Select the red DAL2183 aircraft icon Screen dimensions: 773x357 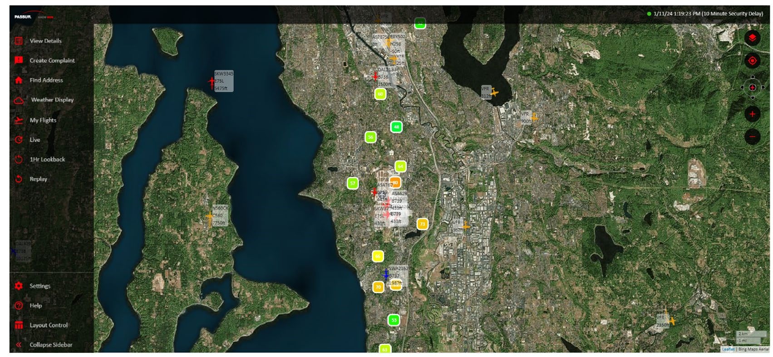(375, 76)
